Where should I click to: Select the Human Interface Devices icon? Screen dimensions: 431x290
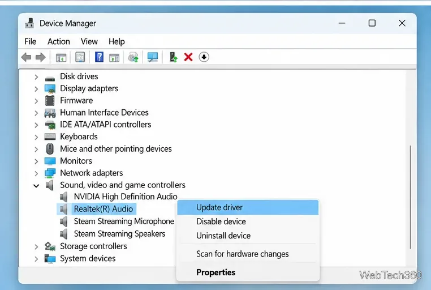point(50,113)
